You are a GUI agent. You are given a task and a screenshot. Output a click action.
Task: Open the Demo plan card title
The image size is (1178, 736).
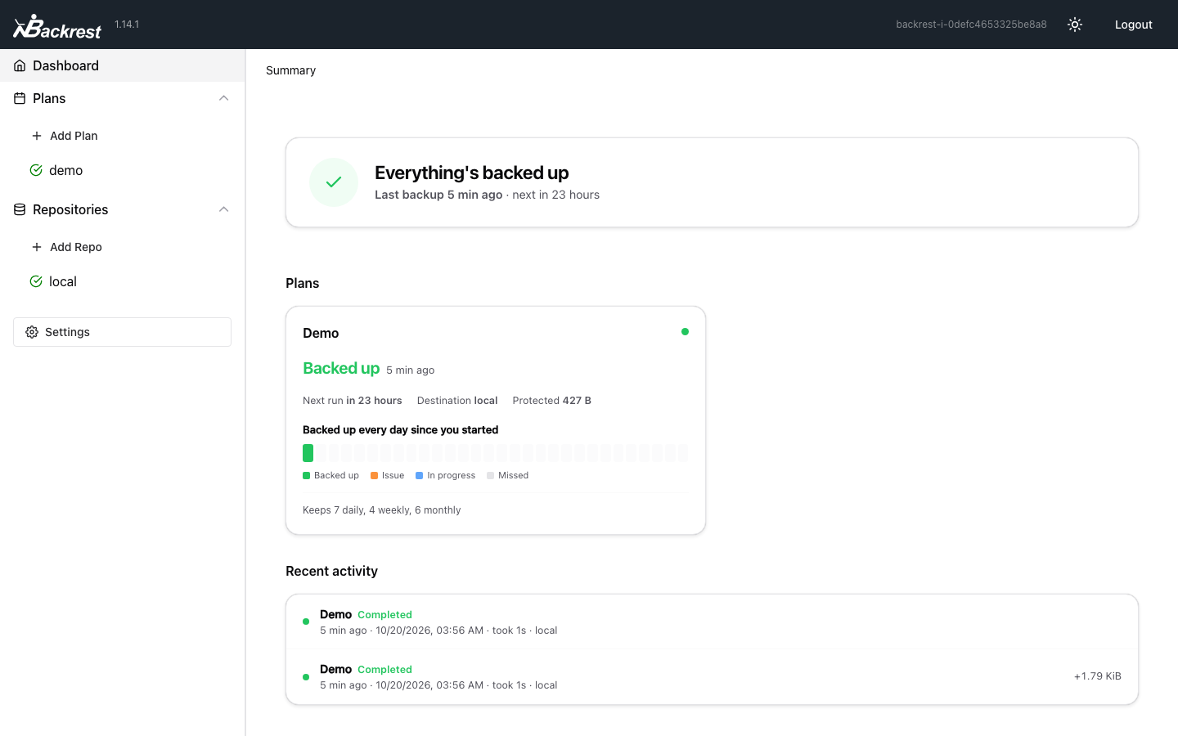[x=321, y=333]
